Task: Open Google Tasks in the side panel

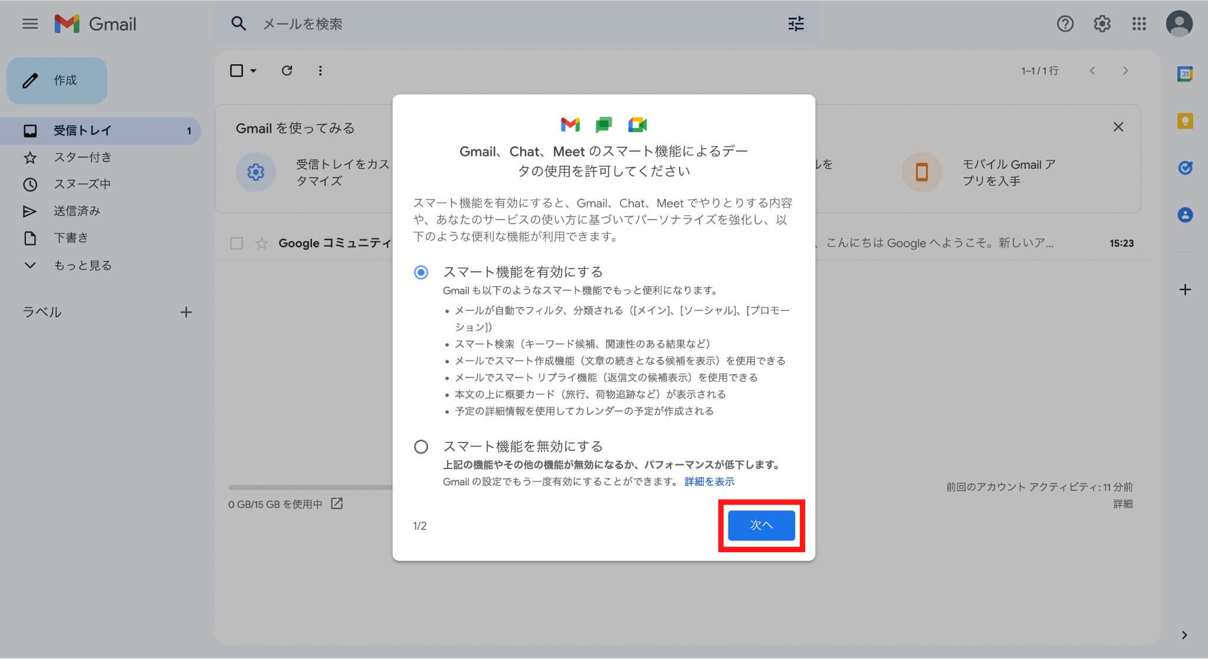Action: point(1185,168)
